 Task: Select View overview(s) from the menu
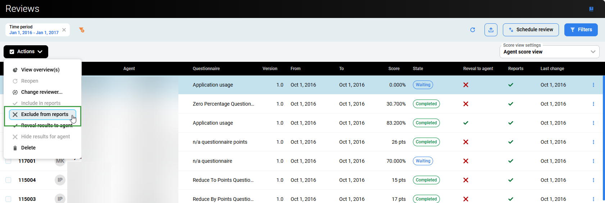[x=40, y=70]
